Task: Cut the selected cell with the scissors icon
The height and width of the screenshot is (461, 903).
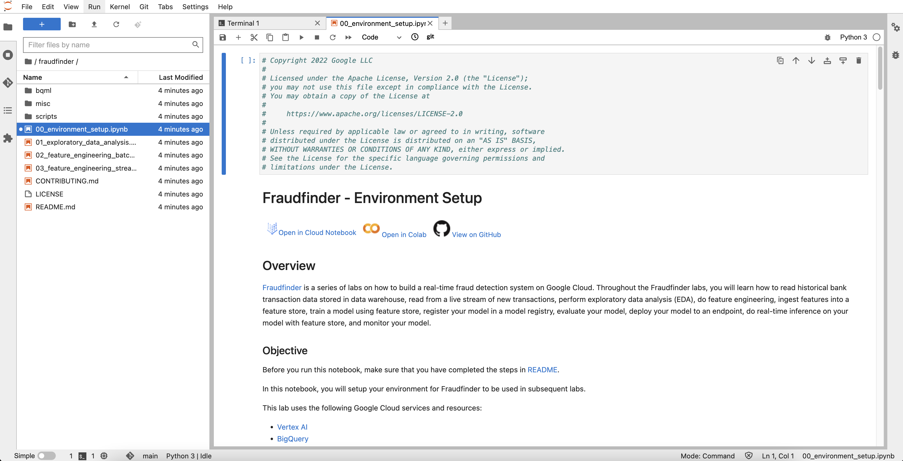Action: pyautogui.click(x=254, y=37)
